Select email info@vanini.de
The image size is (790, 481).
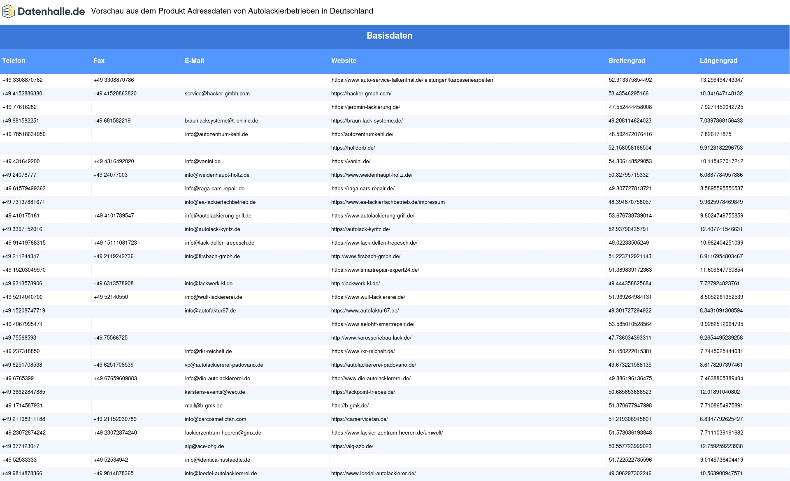pyautogui.click(x=203, y=162)
